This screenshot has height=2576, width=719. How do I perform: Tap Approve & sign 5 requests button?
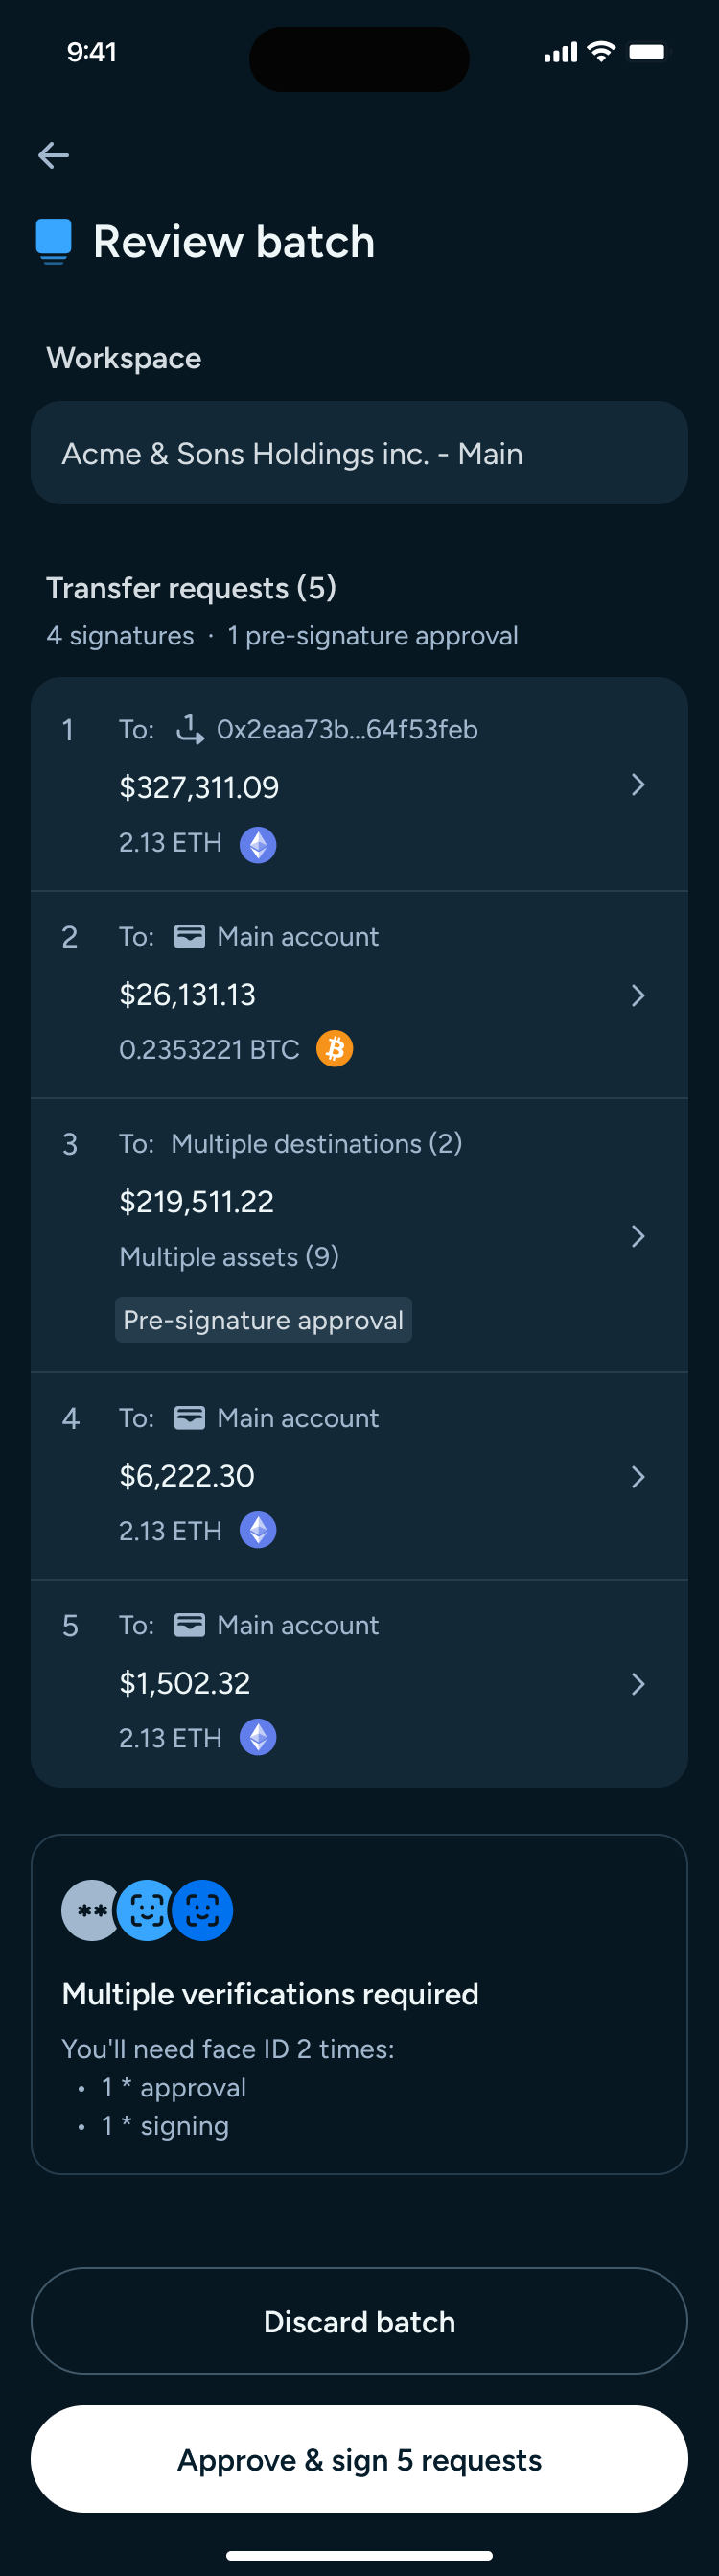(x=359, y=2459)
